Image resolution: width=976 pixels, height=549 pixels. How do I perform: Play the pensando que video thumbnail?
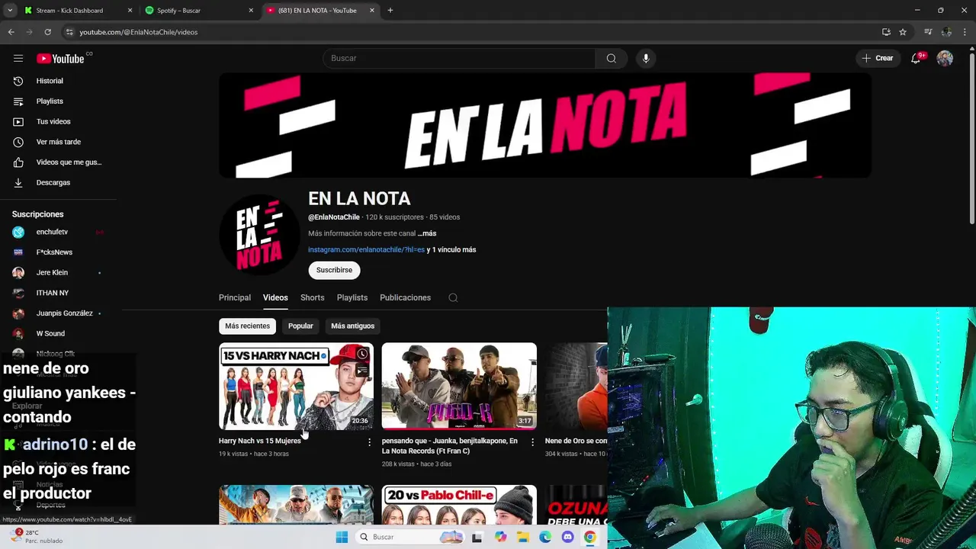(459, 387)
